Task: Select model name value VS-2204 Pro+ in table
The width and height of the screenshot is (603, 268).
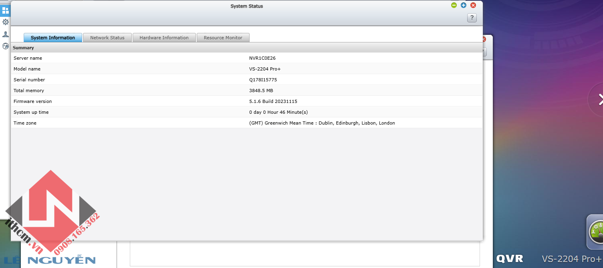Action: (265, 69)
